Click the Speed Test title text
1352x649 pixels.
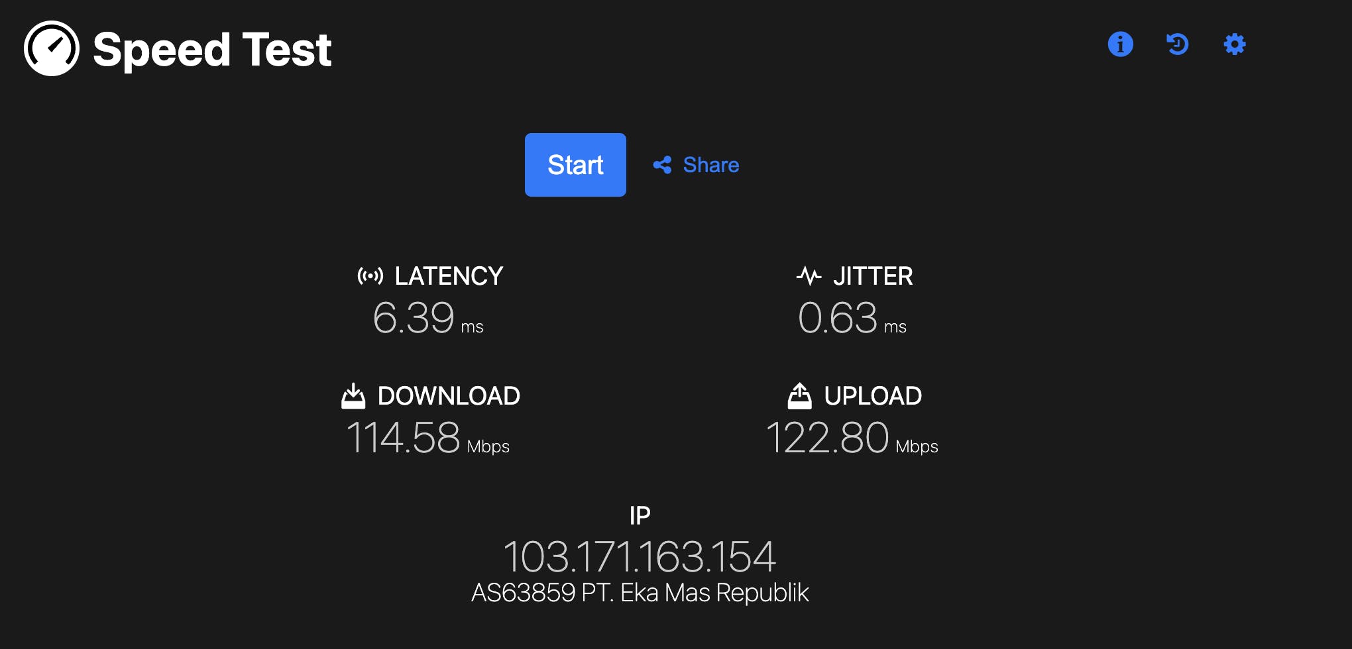tap(212, 50)
